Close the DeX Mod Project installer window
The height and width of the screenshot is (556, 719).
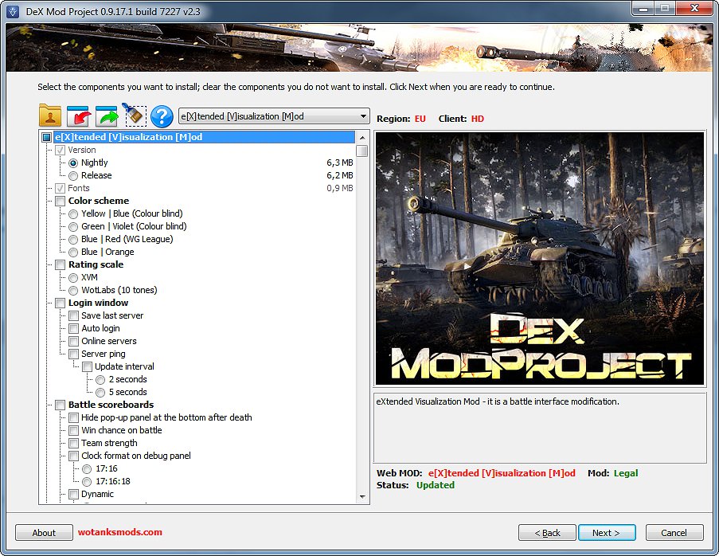click(x=694, y=8)
